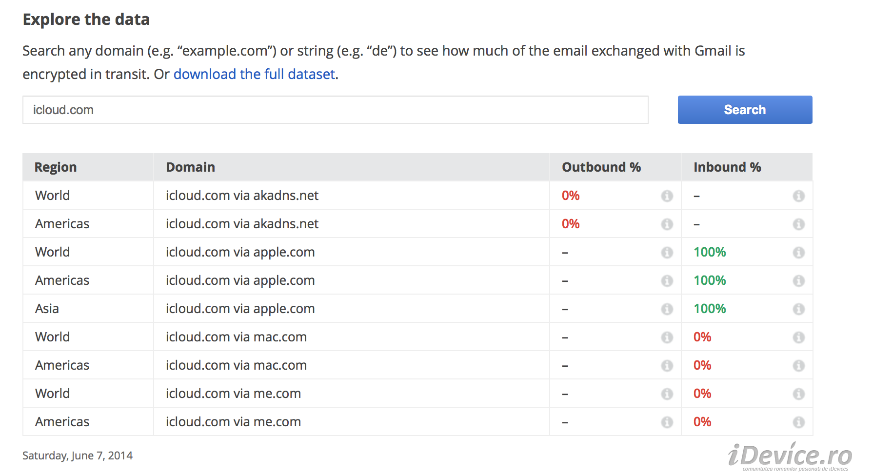The height and width of the screenshot is (476, 873).
Task: Click inbound info icon for Asia apple.com row
Action: (798, 309)
